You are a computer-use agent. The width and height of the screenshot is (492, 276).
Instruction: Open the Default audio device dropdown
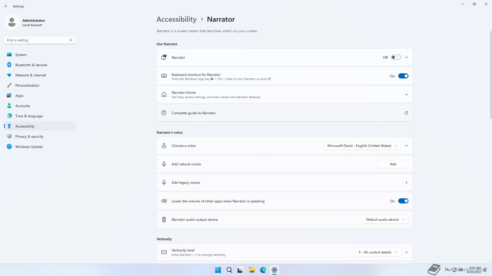point(386,220)
